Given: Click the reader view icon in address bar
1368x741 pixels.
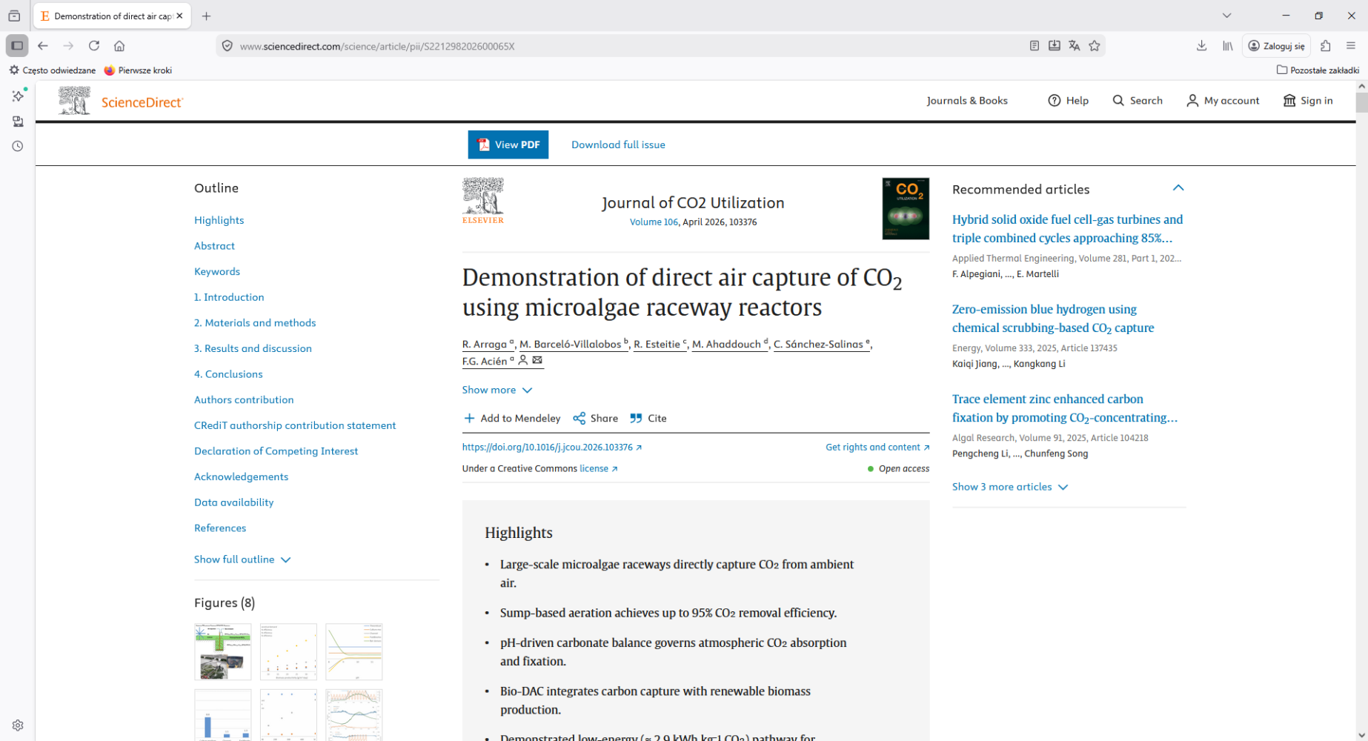Looking at the screenshot, I should tap(1034, 46).
